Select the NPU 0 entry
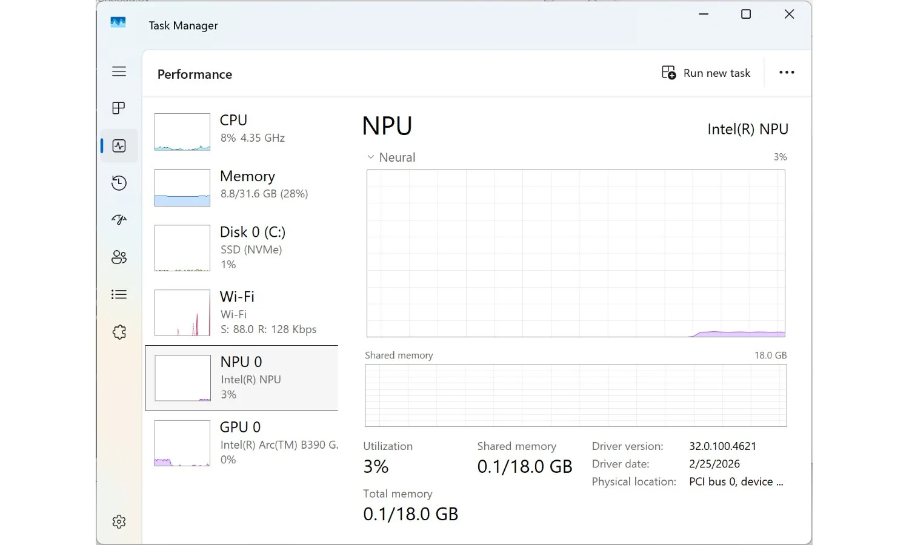This screenshot has width=909, height=545. pyautogui.click(x=242, y=378)
